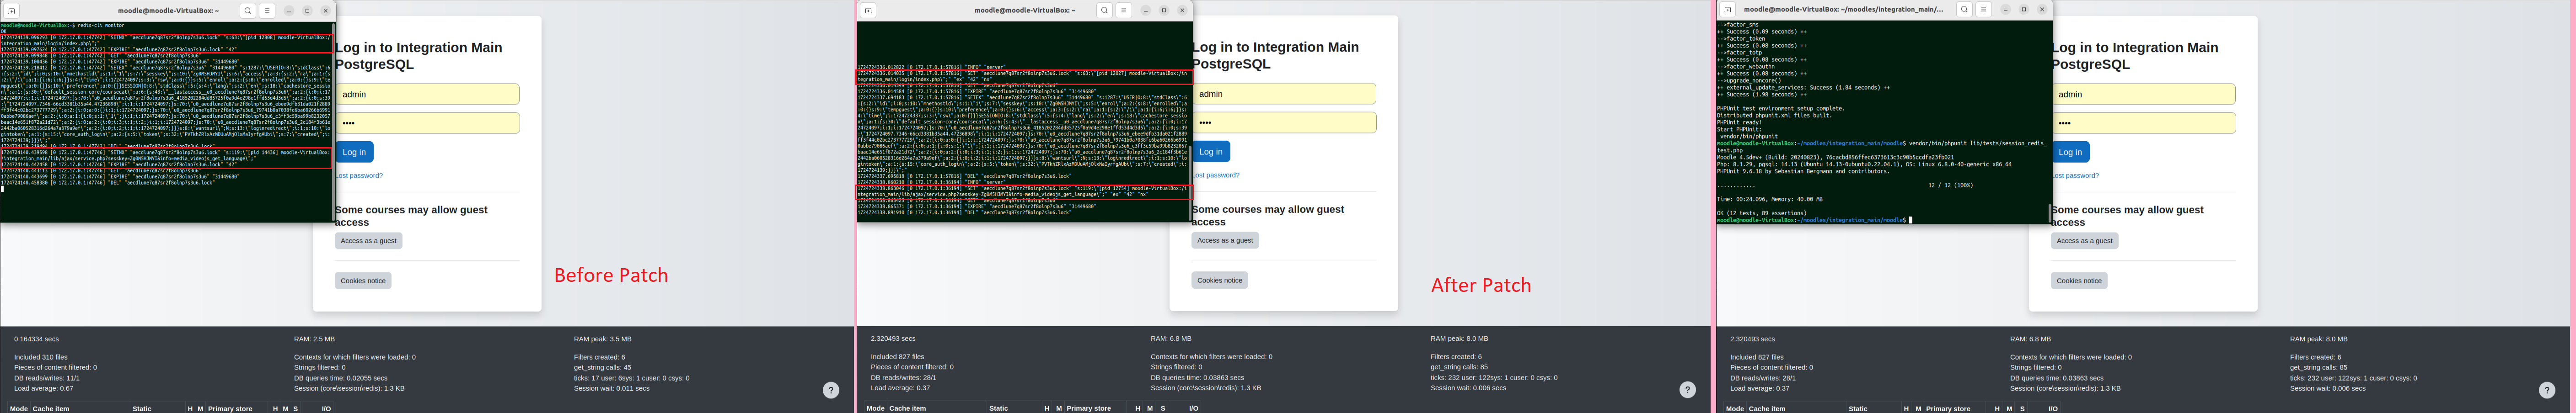Viewport: 2576px width, 413px height.
Task: Click the help question mark in the Before Patch footer
Action: pyautogui.click(x=831, y=390)
